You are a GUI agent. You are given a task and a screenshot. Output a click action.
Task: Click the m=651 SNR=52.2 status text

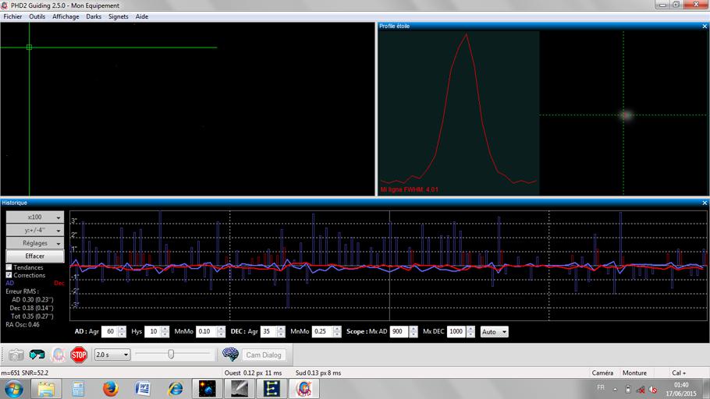click(x=25, y=373)
